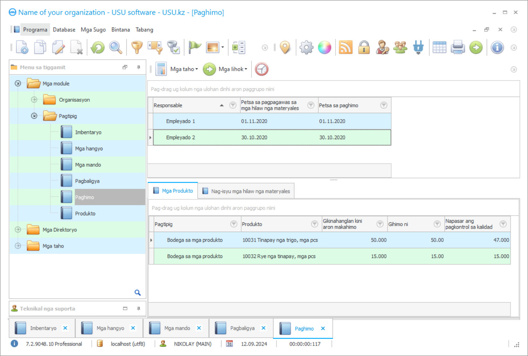Collapse the Pagtipig tree node
The width and height of the screenshot is (528, 356).
click(x=34, y=116)
